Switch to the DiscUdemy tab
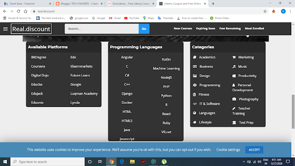 click(131, 4)
